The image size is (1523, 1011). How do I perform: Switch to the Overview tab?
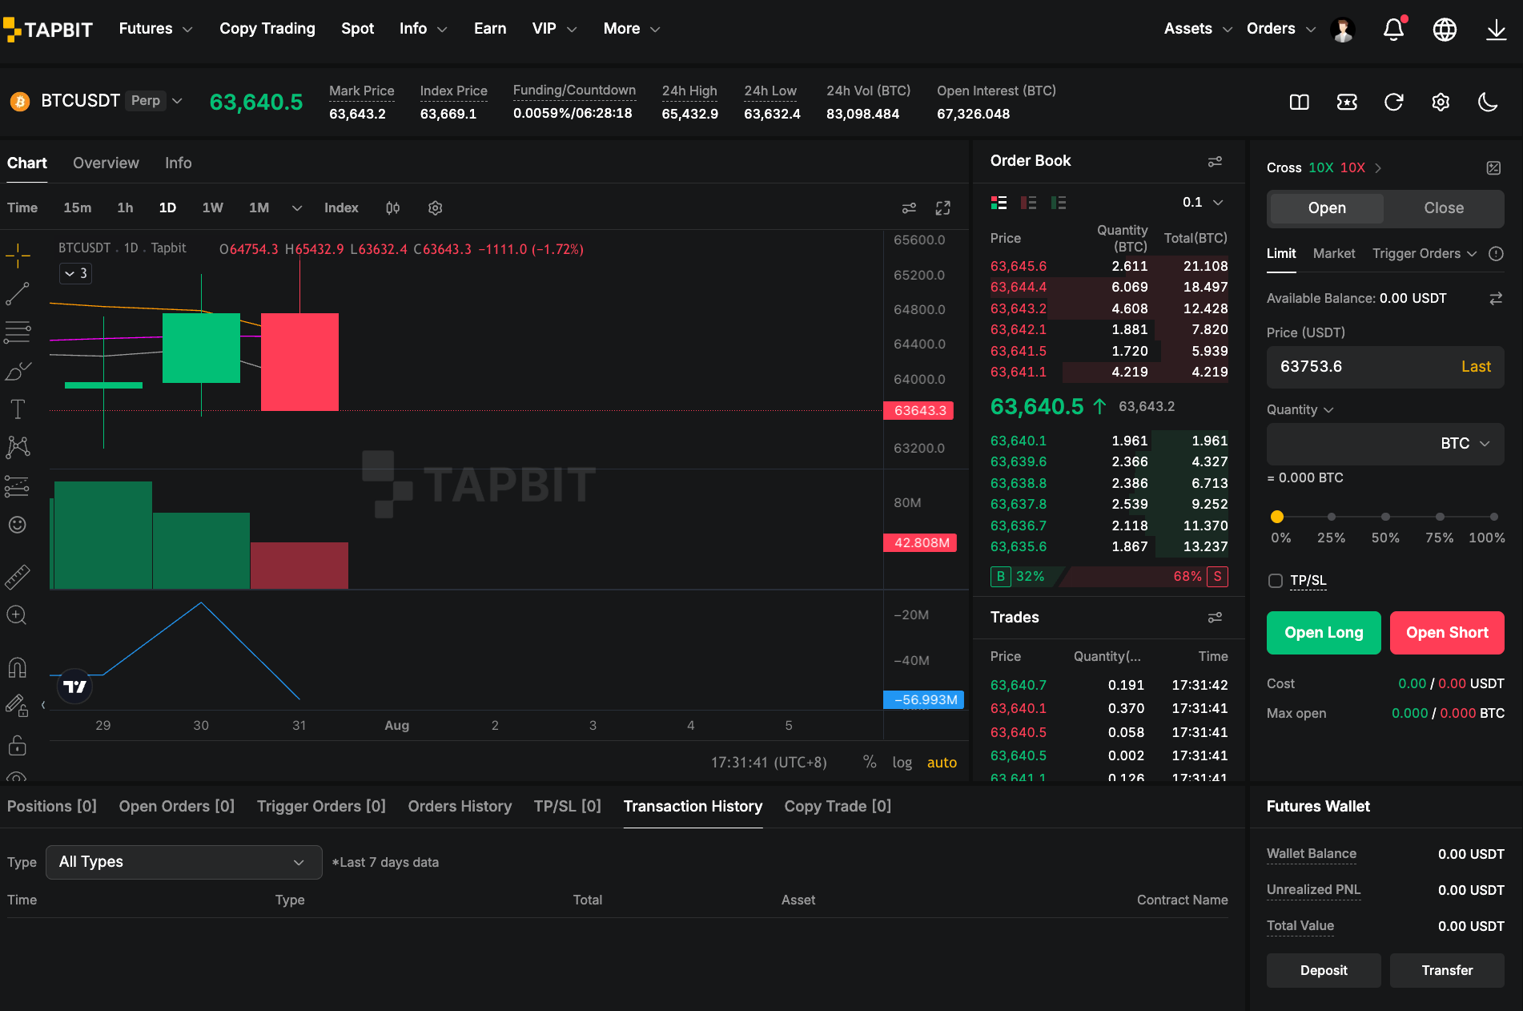click(x=106, y=163)
